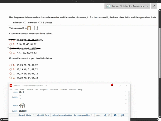Close the top-right X of the overlay
The image size is (161, 121).
click(157, 2)
